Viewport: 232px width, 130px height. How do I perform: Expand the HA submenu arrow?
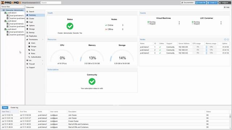pos(43,61)
